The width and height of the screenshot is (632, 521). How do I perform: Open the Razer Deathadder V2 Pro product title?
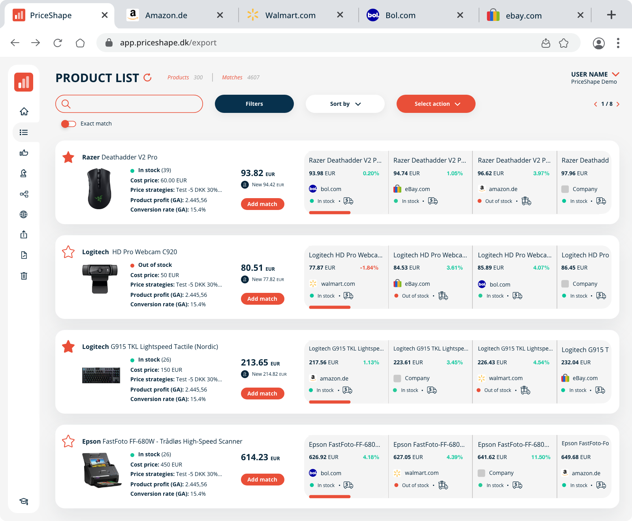click(120, 157)
